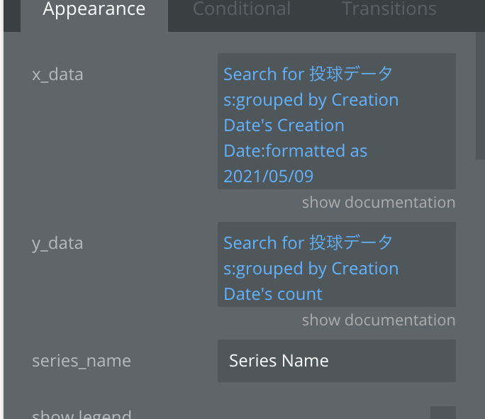Click the 2021/05/09 date format text

pyautogui.click(x=268, y=177)
